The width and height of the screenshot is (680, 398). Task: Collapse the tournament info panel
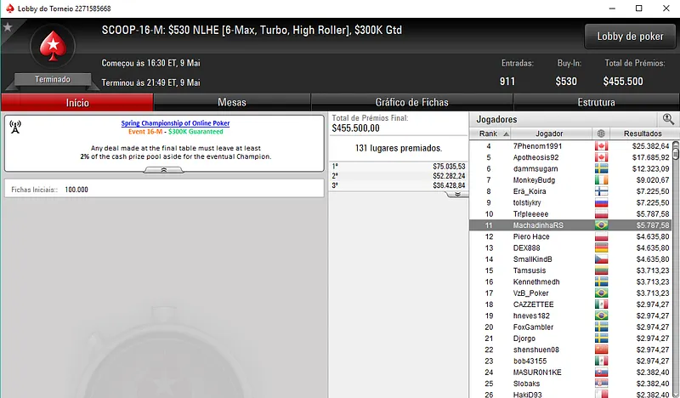click(x=164, y=170)
